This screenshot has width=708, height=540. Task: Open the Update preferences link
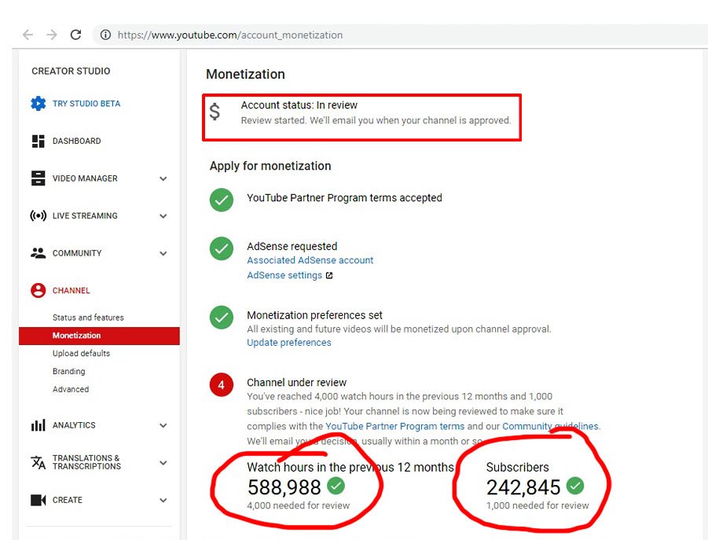289,342
